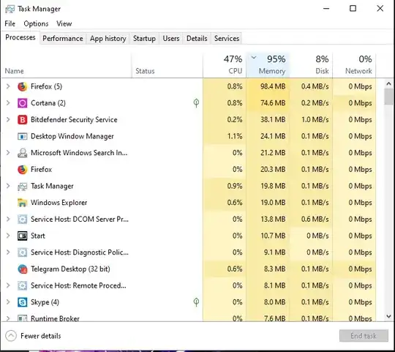Expand Microsoft Windows Search Indexer row
The width and height of the screenshot is (395, 352).
(x=8, y=153)
